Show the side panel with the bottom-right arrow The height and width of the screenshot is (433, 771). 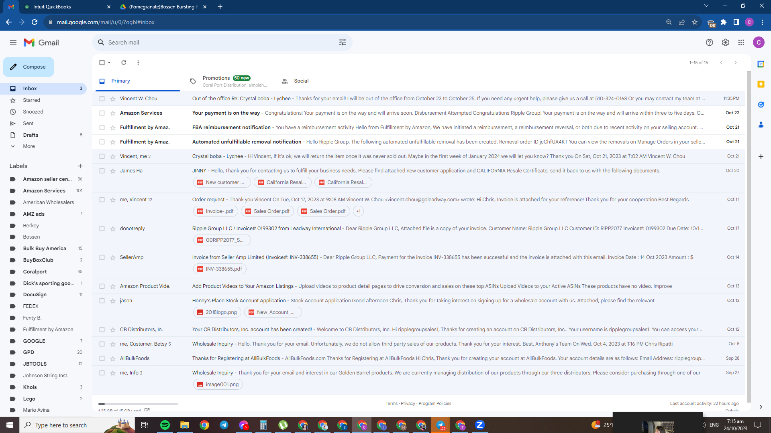pos(761,407)
